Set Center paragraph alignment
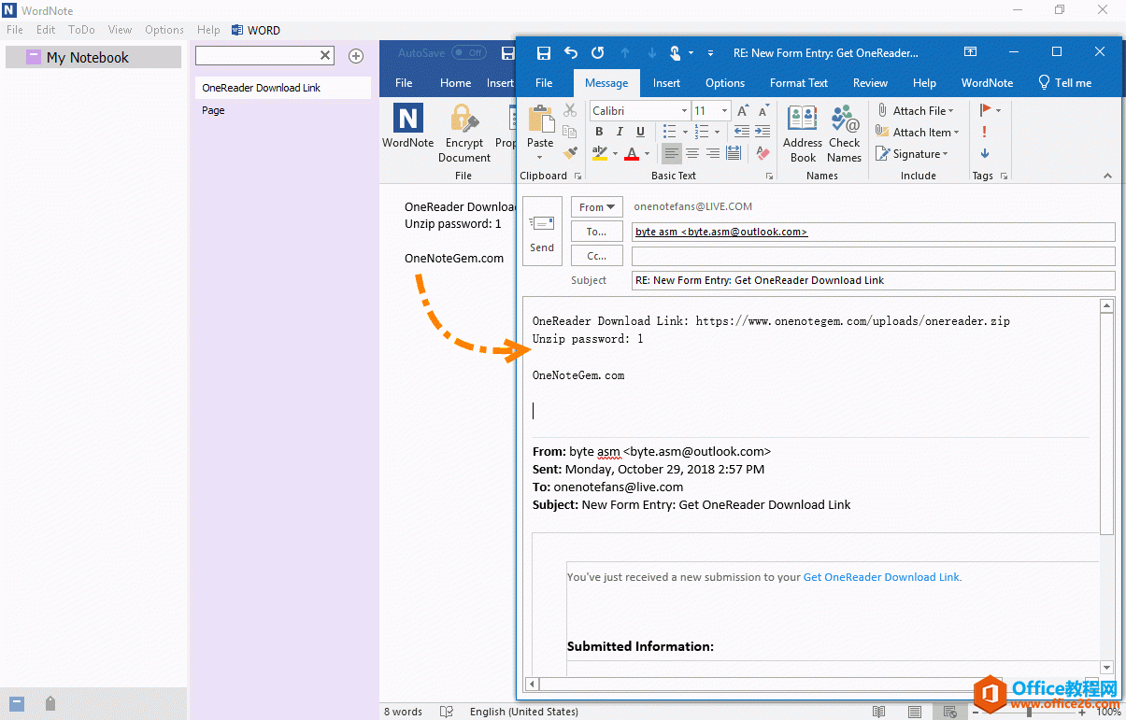Screen dimensions: 1126x720 [x=692, y=153]
